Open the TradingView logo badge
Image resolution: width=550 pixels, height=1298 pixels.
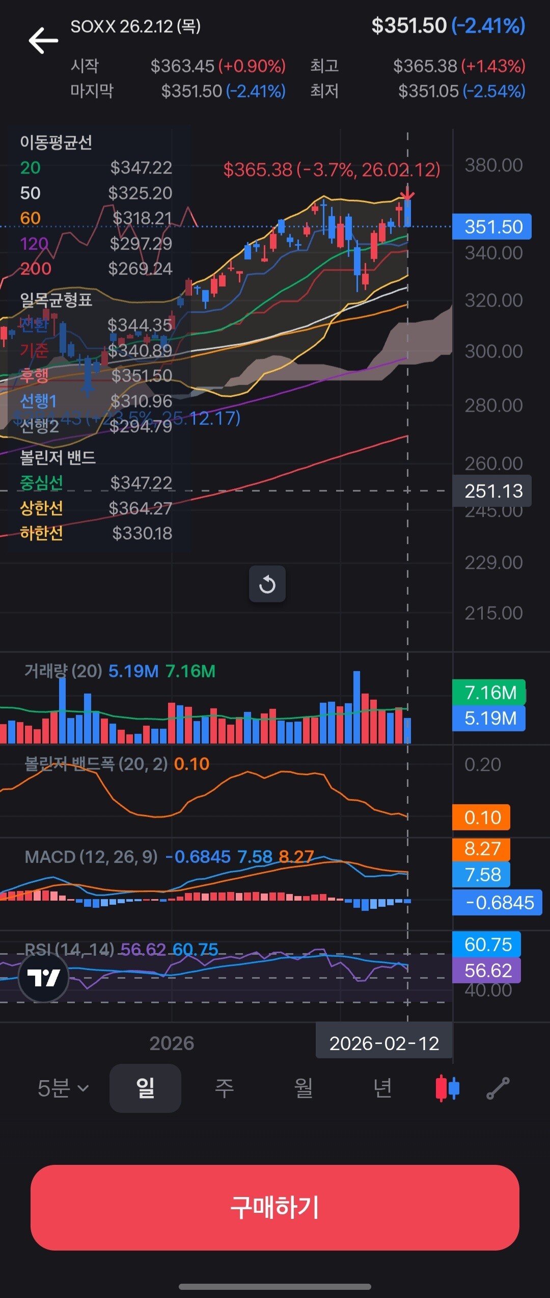tap(43, 978)
